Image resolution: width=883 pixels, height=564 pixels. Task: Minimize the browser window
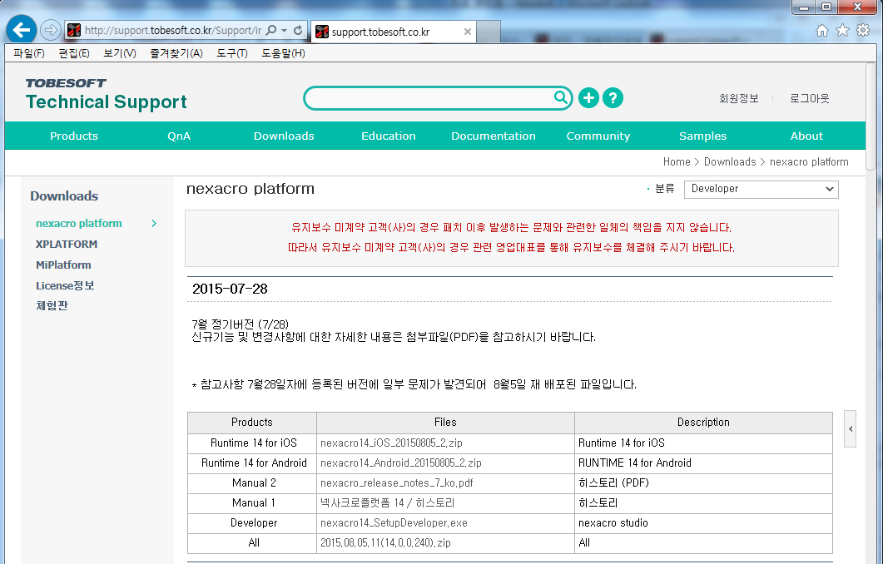(804, 7)
